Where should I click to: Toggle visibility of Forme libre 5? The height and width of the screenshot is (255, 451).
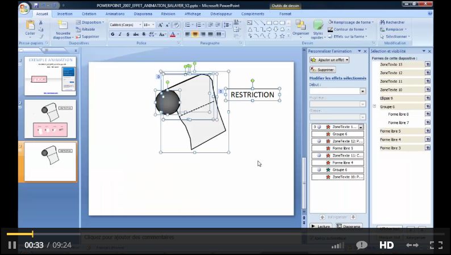428,131
